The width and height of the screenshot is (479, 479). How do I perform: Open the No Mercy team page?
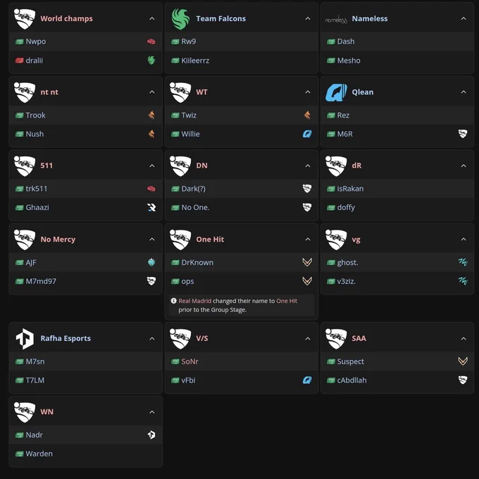(58, 240)
